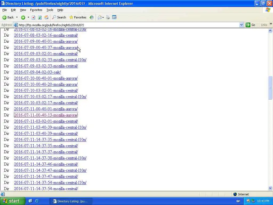Open 2016-07-08-03-02-16-mozilla-central/ link
The height and width of the screenshot is (205, 273).
46,35
